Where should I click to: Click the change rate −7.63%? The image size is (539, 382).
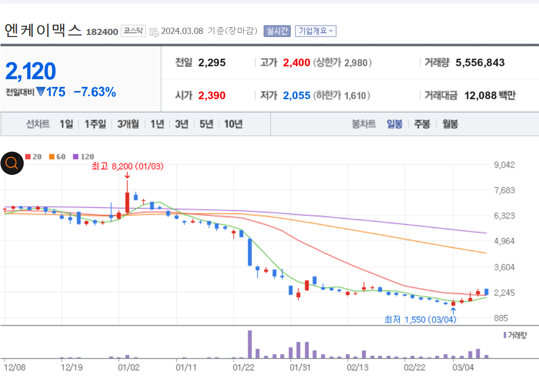point(95,92)
